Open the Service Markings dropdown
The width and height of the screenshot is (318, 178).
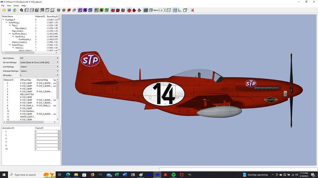[39, 62]
